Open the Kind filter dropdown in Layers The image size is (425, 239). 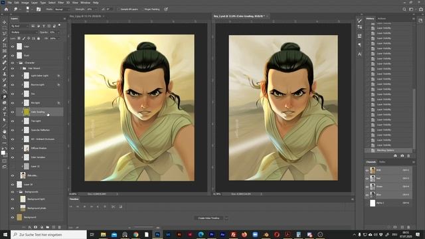click(x=20, y=26)
